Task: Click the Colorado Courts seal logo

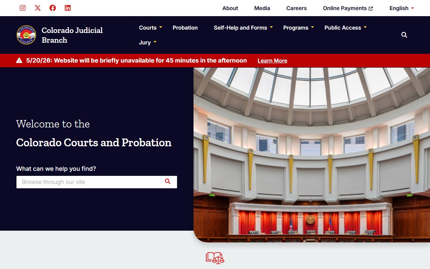Action: click(26, 35)
